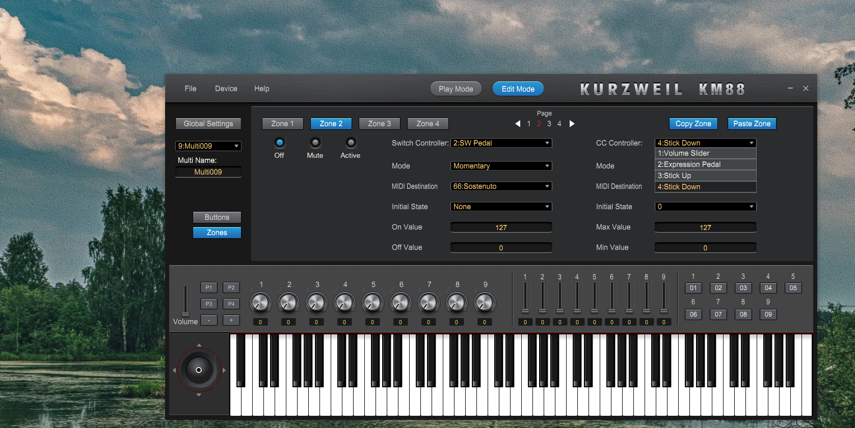
Task: Toggle program button 04
Action: [x=768, y=288]
